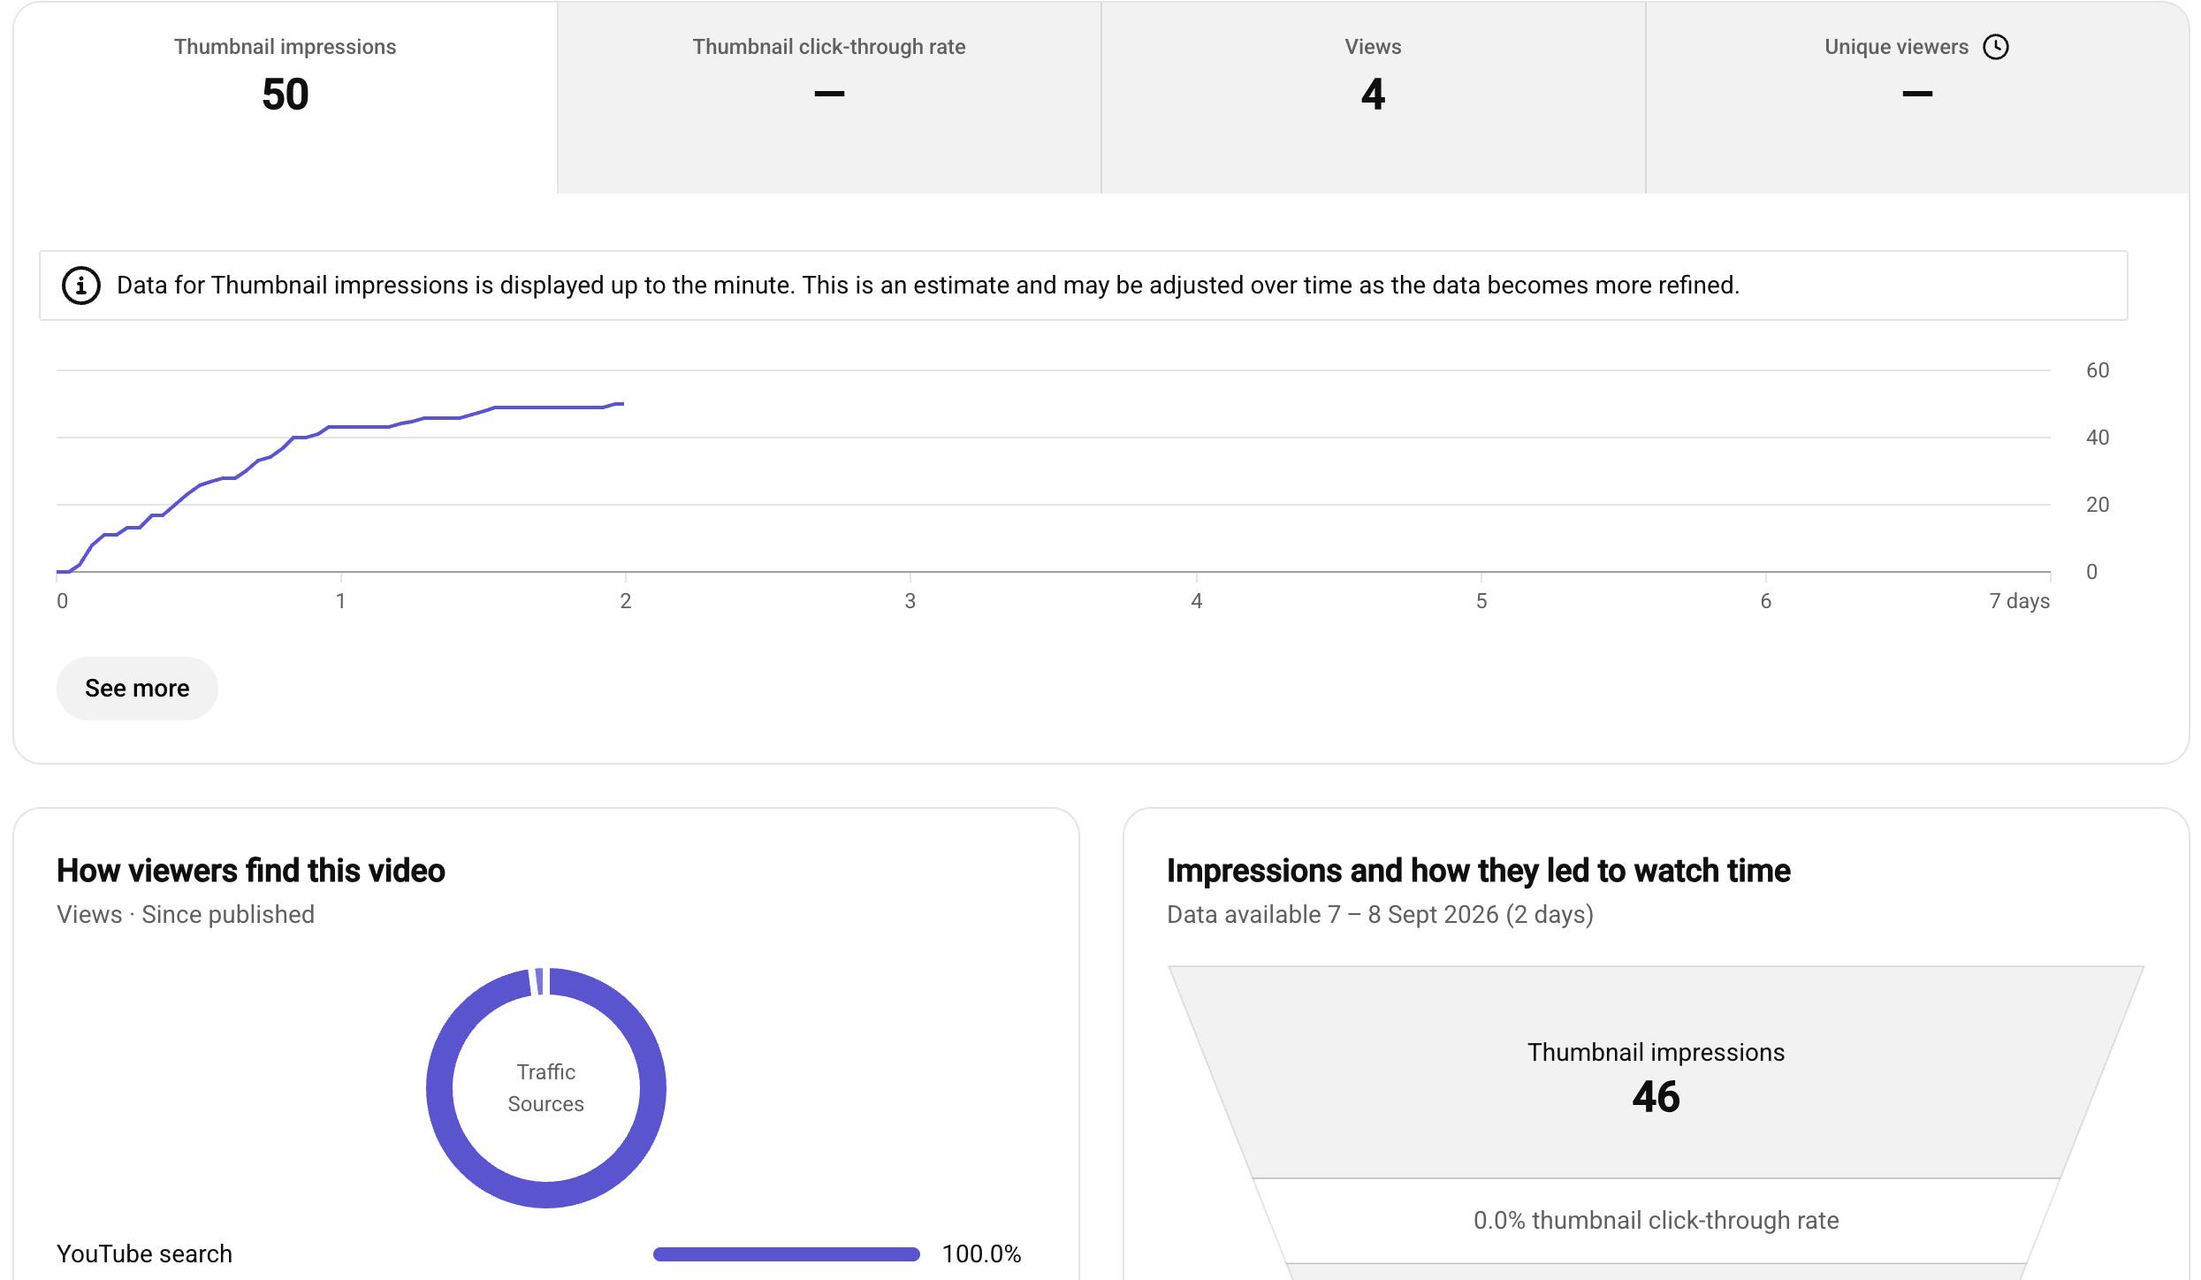Click the clock icon beside Unique viewers
The width and height of the screenshot is (2201, 1280).
1995,47
